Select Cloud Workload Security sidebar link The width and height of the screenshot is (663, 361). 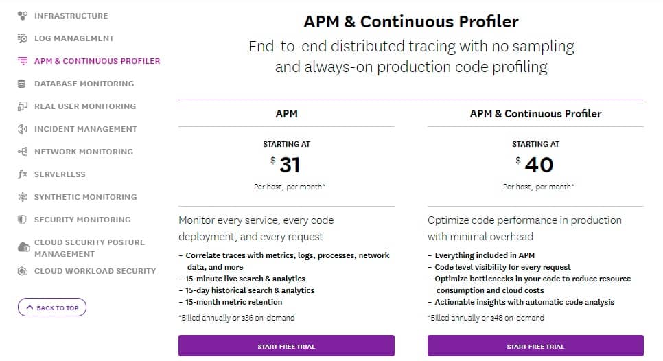[x=95, y=271]
